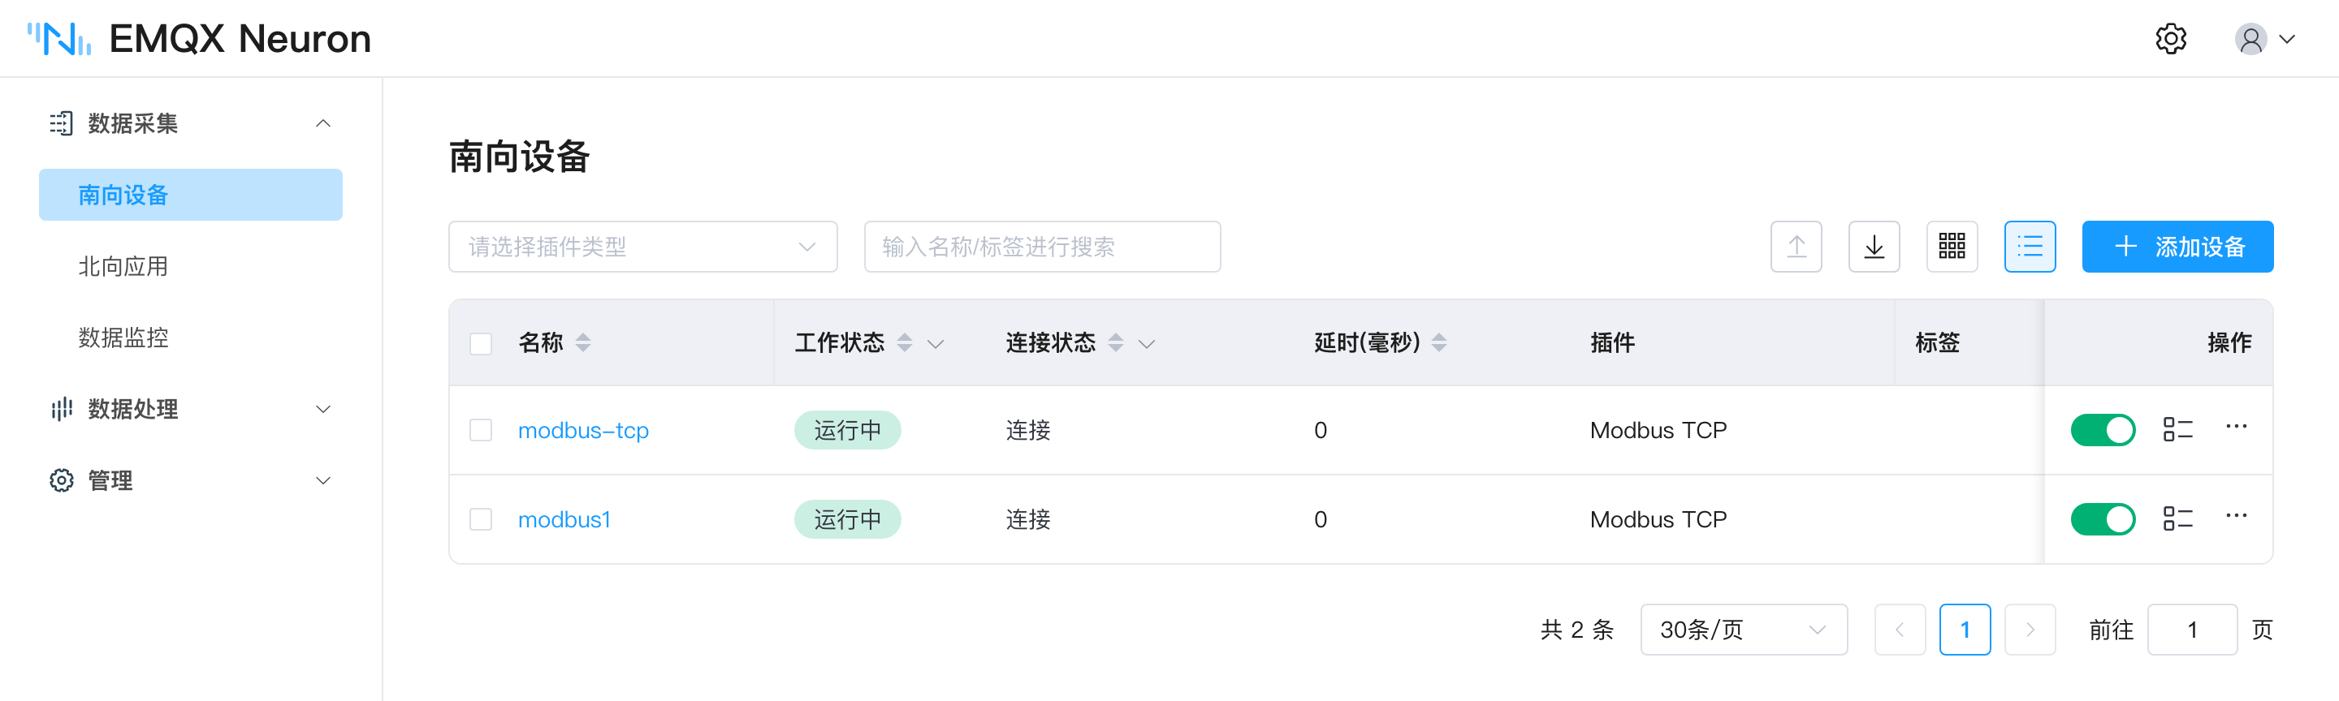
Task: Click the 添加设备 button
Action: 2177,247
